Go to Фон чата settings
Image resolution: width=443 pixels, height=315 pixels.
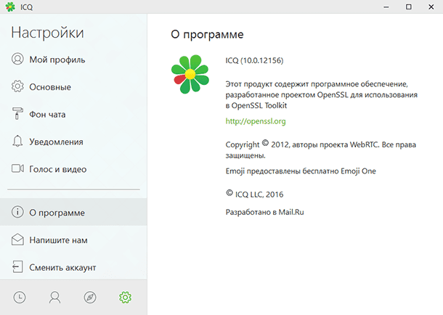pyautogui.click(x=73, y=114)
